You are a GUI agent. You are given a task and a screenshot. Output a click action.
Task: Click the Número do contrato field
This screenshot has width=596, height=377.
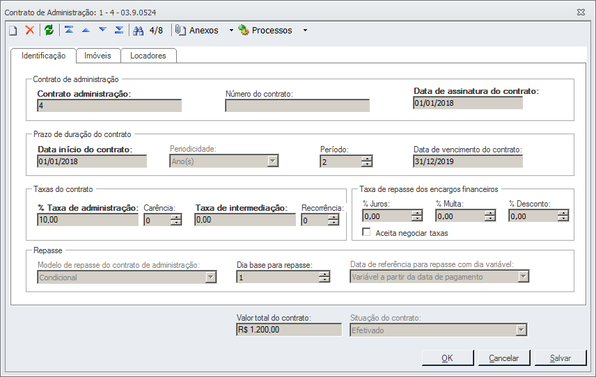(x=297, y=106)
